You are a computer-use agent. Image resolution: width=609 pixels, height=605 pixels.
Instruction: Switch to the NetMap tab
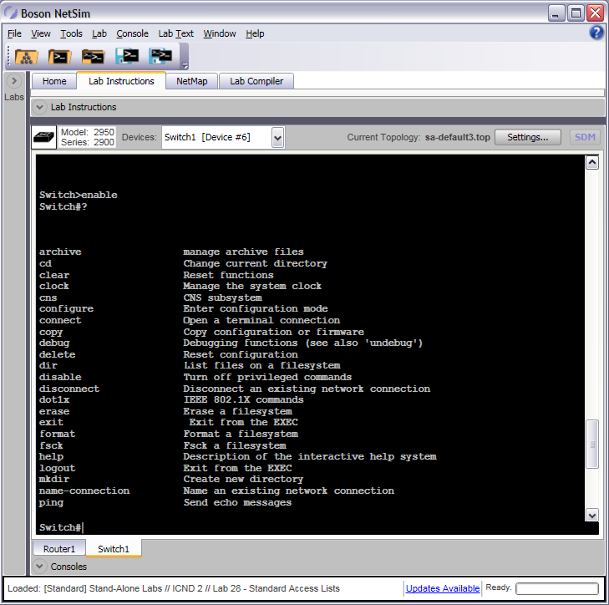(x=191, y=81)
